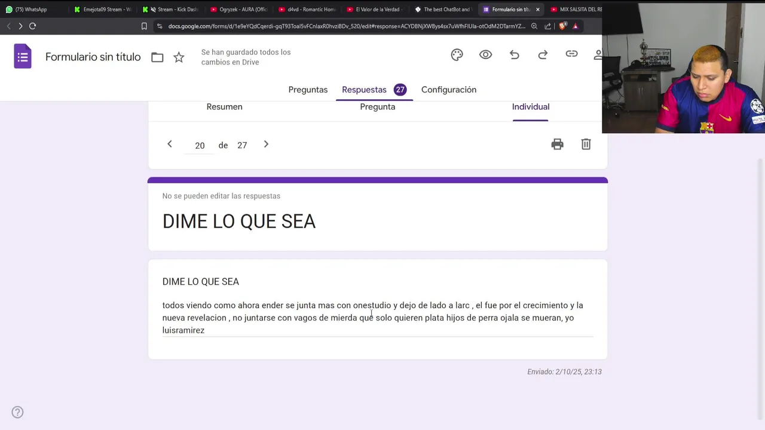Click the 27 responses count badge

pos(400,90)
